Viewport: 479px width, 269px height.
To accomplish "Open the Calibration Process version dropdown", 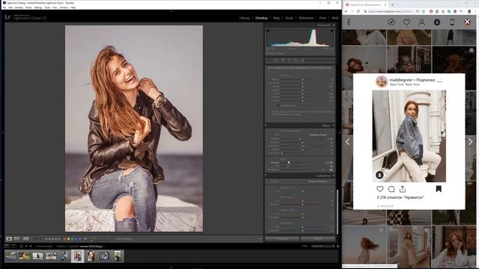I will coord(317,182).
